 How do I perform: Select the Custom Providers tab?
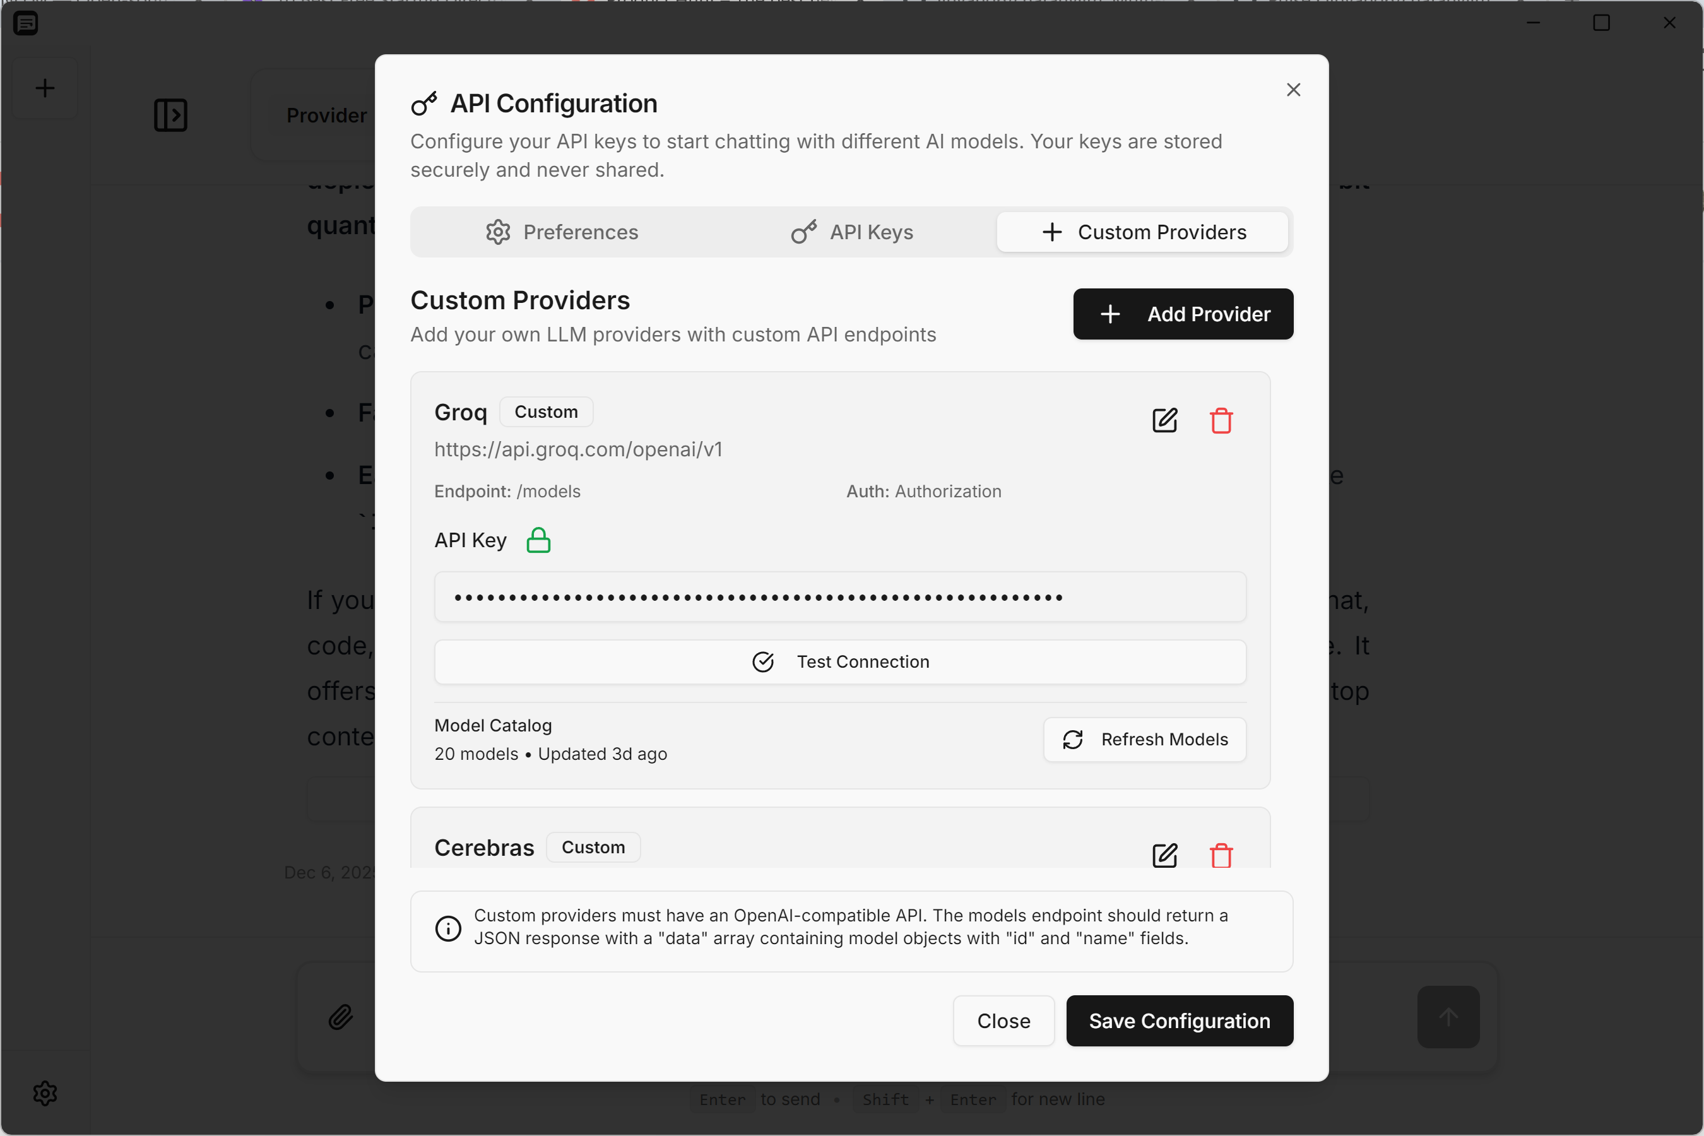pyautogui.click(x=1143, y=232)
